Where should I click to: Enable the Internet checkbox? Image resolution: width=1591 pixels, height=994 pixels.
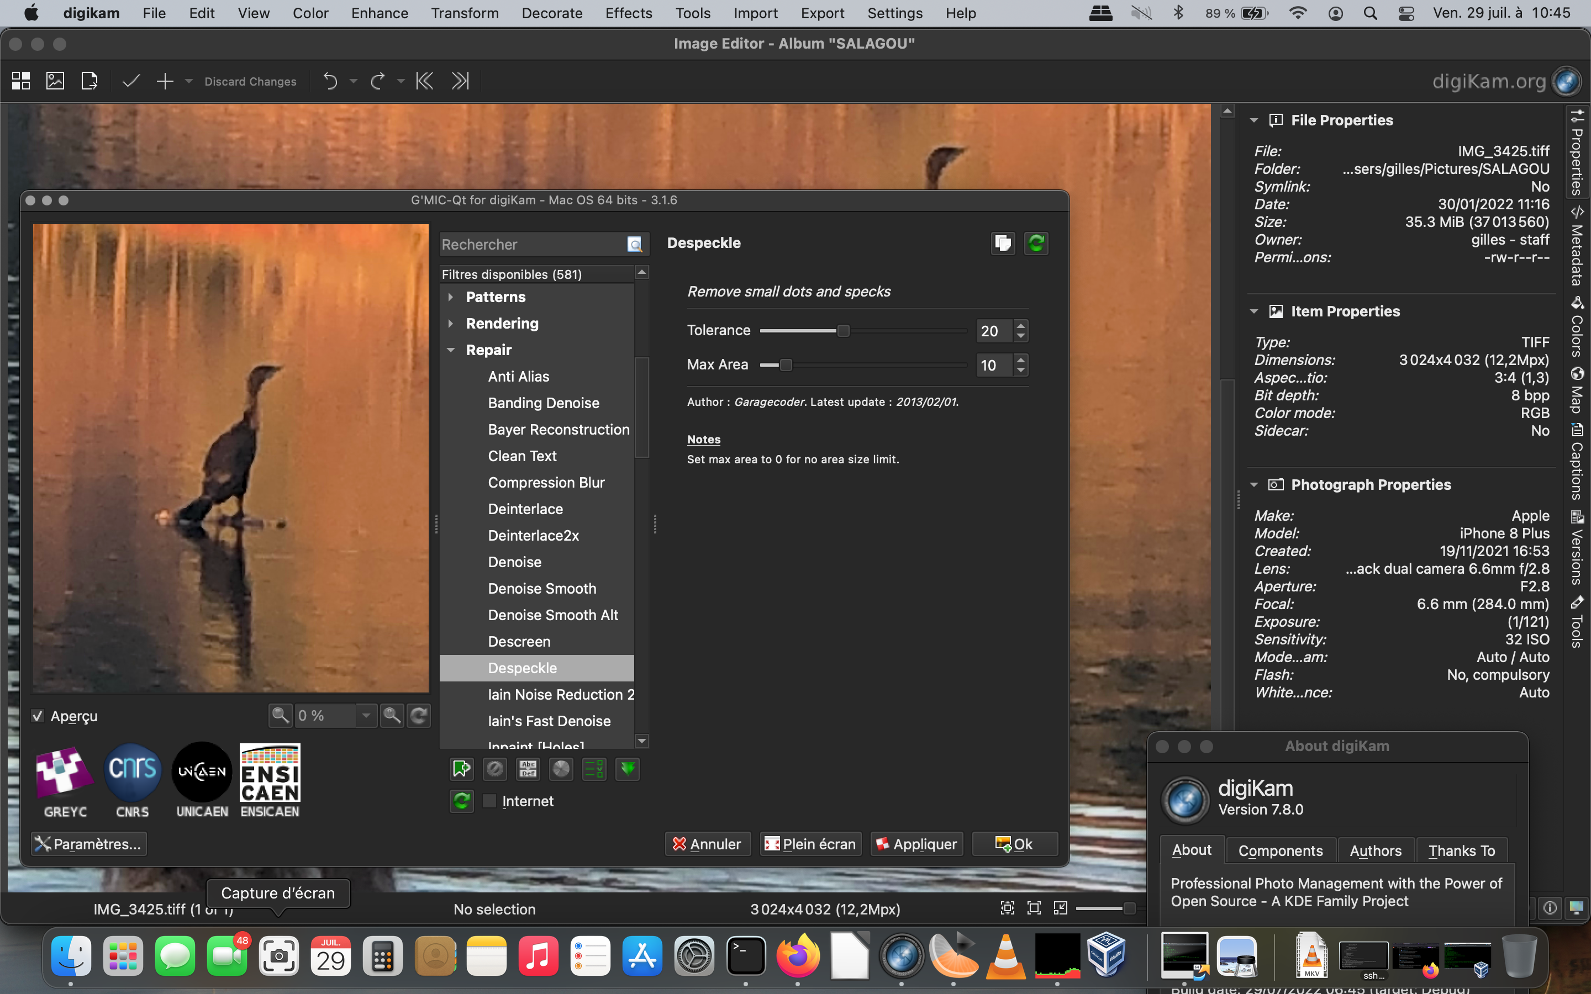[489, 801]
